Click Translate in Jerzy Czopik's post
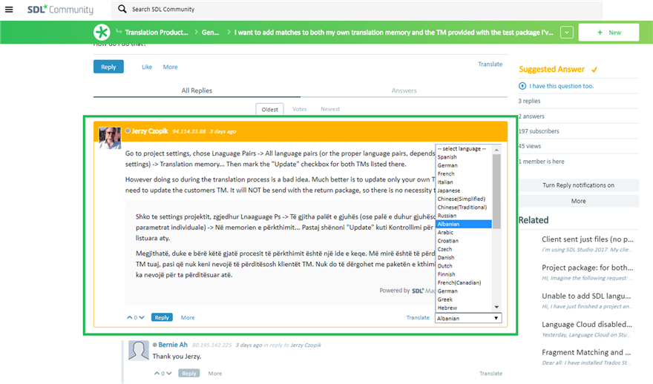The width and height of the screenshot is (653, 384). (x=418, y=317)
